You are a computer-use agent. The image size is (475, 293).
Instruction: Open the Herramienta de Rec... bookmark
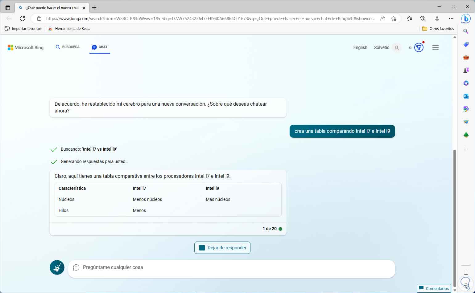[x=69, y=29]
